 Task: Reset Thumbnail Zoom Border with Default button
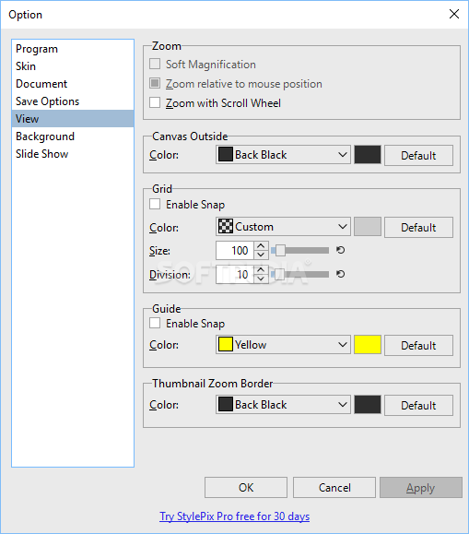(418, 405)
